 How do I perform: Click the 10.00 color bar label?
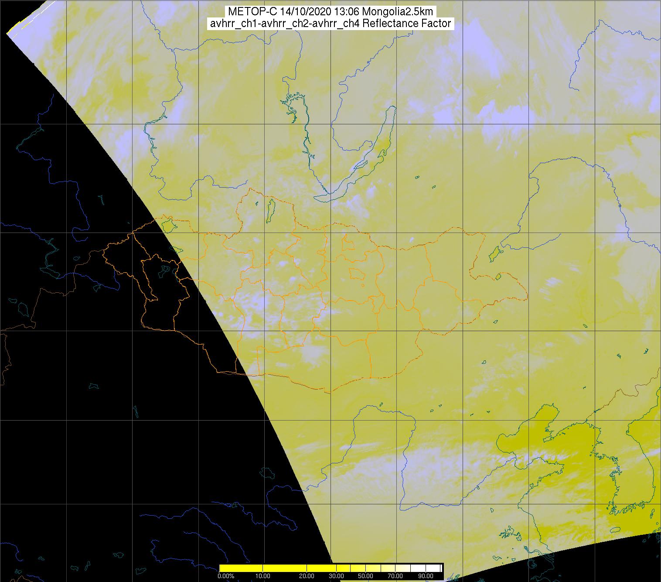pos(263,576)
